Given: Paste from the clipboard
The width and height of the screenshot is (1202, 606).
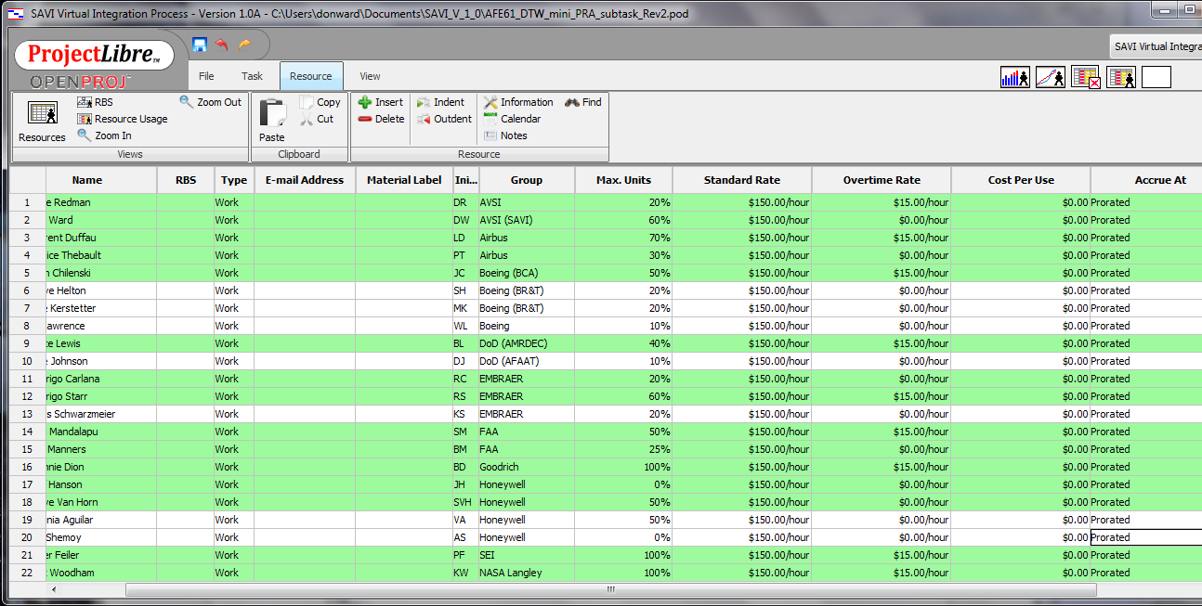Looking at the screenshot, I should [x=272, y=121].
